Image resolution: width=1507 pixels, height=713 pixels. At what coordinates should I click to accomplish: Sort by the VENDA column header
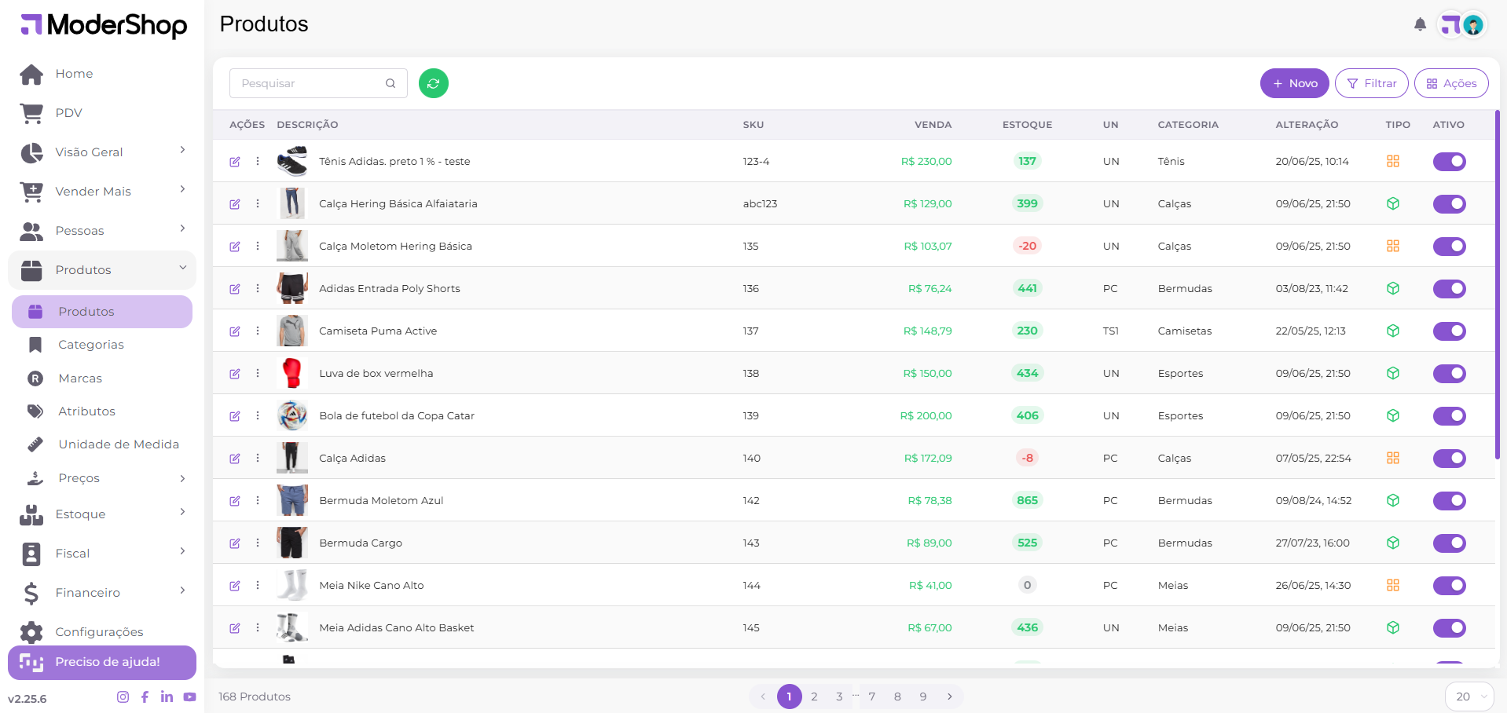click(933, 125)
